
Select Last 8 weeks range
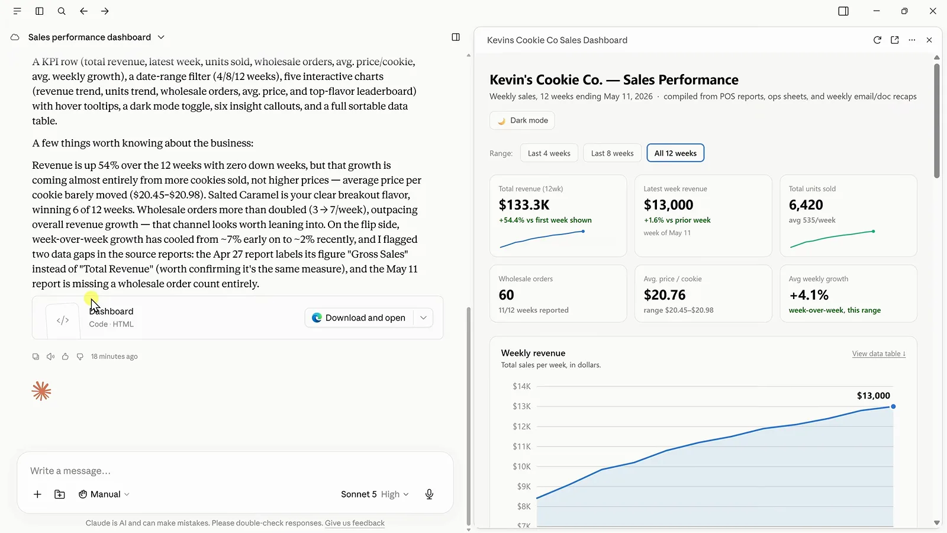tap(612, 153)
